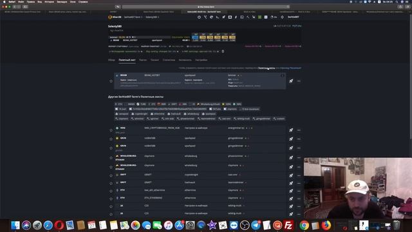The width and height of the screenshot is (412, 232).
Task: Star the active BEAM flight sheet
Action: click(111, 81)
